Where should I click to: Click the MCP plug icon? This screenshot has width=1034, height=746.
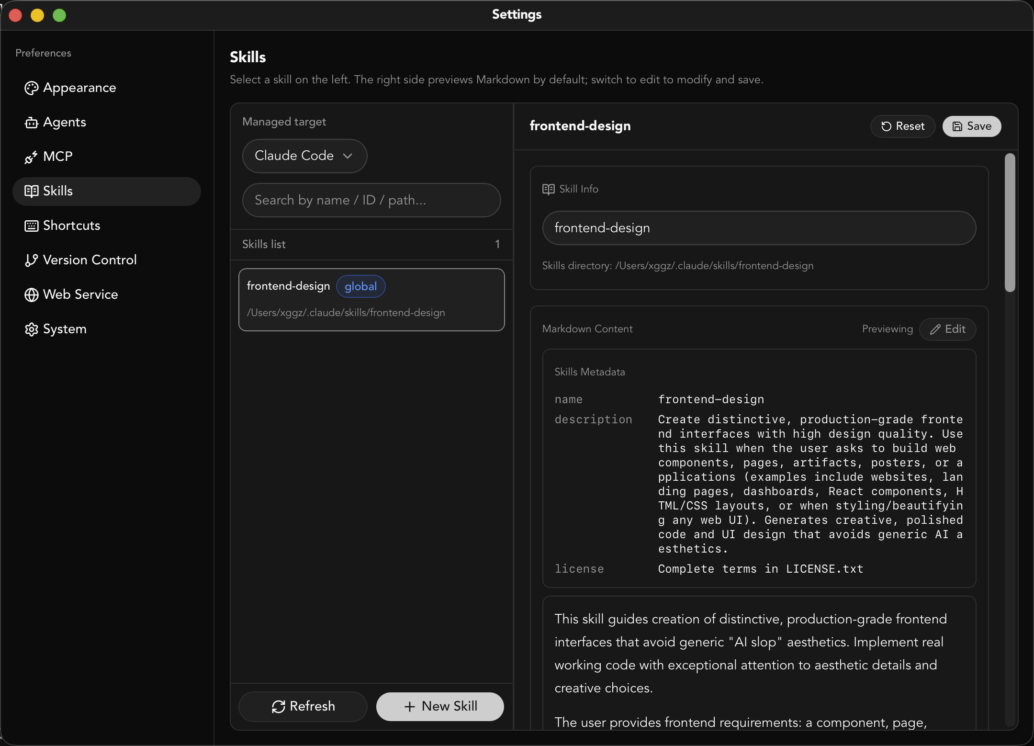[x=31, y=157]
